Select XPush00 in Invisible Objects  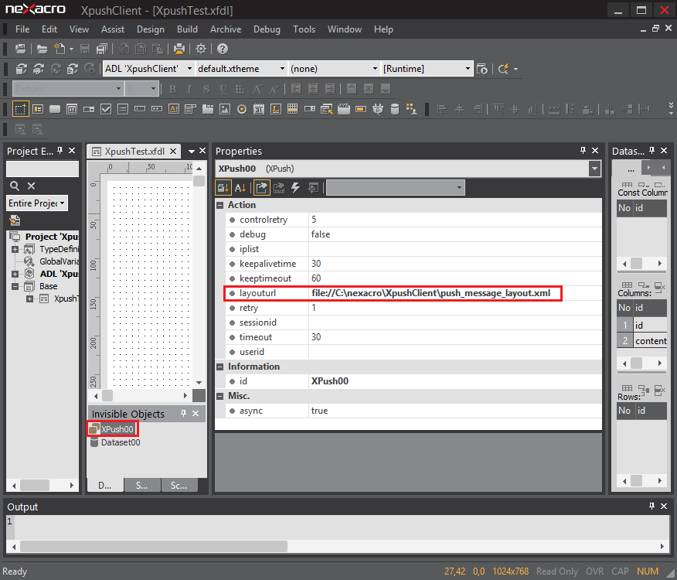(117, 429)
